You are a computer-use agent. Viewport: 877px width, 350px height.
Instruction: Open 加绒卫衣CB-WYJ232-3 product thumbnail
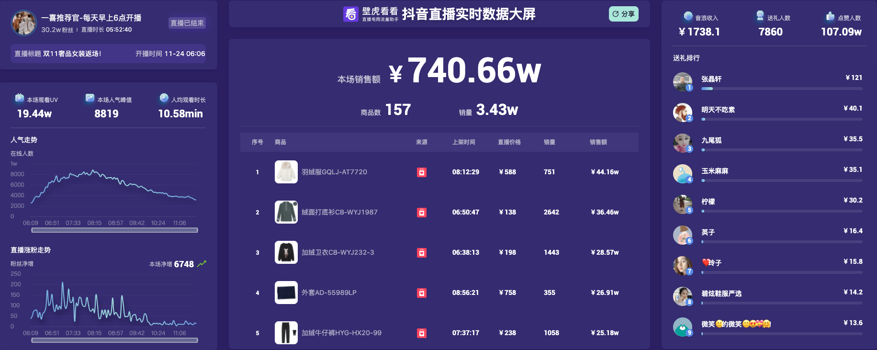click(x=286, y=252)
